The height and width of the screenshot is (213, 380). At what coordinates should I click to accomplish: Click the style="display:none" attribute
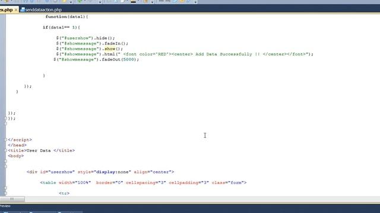104,172
